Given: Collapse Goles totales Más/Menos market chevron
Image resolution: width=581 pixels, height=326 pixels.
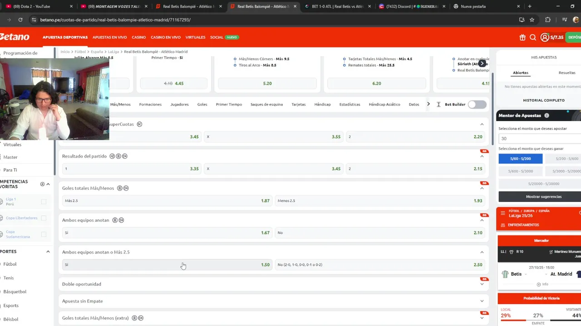Looking at the screenshot, I should coord(482,188).
